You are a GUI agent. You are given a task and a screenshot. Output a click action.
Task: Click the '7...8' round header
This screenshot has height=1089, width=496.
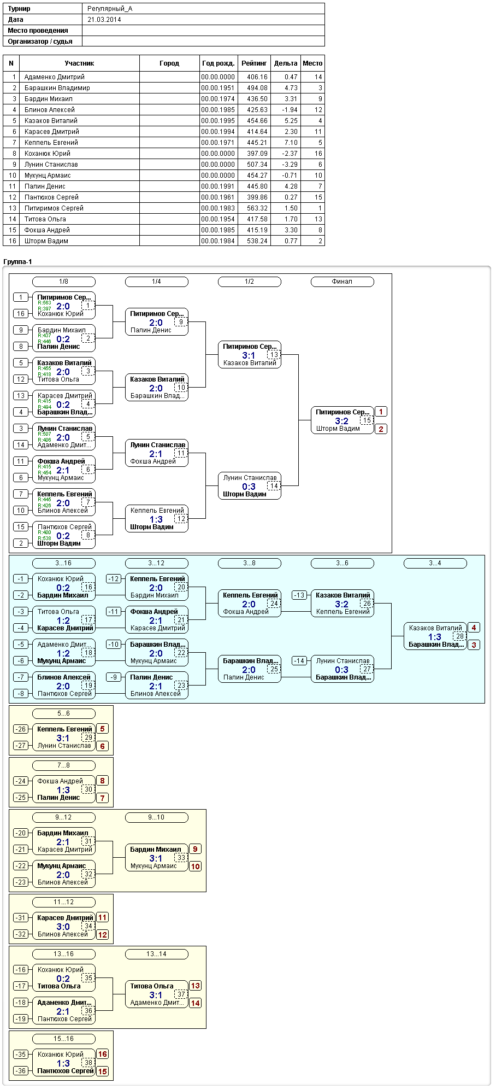tap(64, 765)
